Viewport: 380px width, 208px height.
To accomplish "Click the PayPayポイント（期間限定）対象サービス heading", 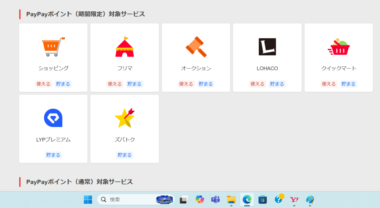I will tap(85, 14).
